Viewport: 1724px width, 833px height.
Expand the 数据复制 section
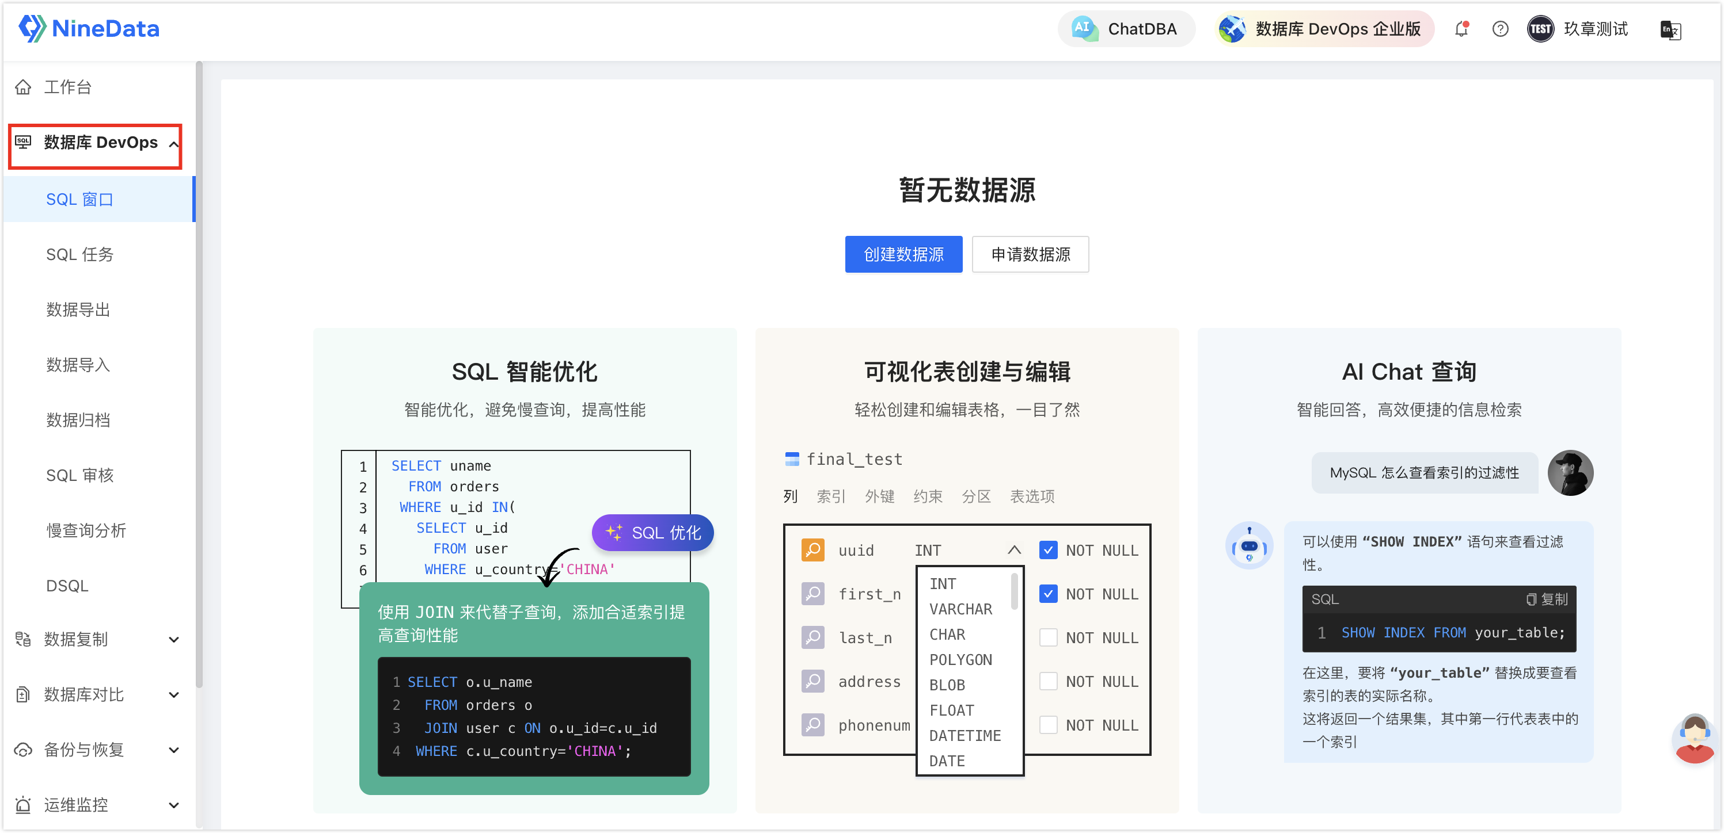pos(173,640)
